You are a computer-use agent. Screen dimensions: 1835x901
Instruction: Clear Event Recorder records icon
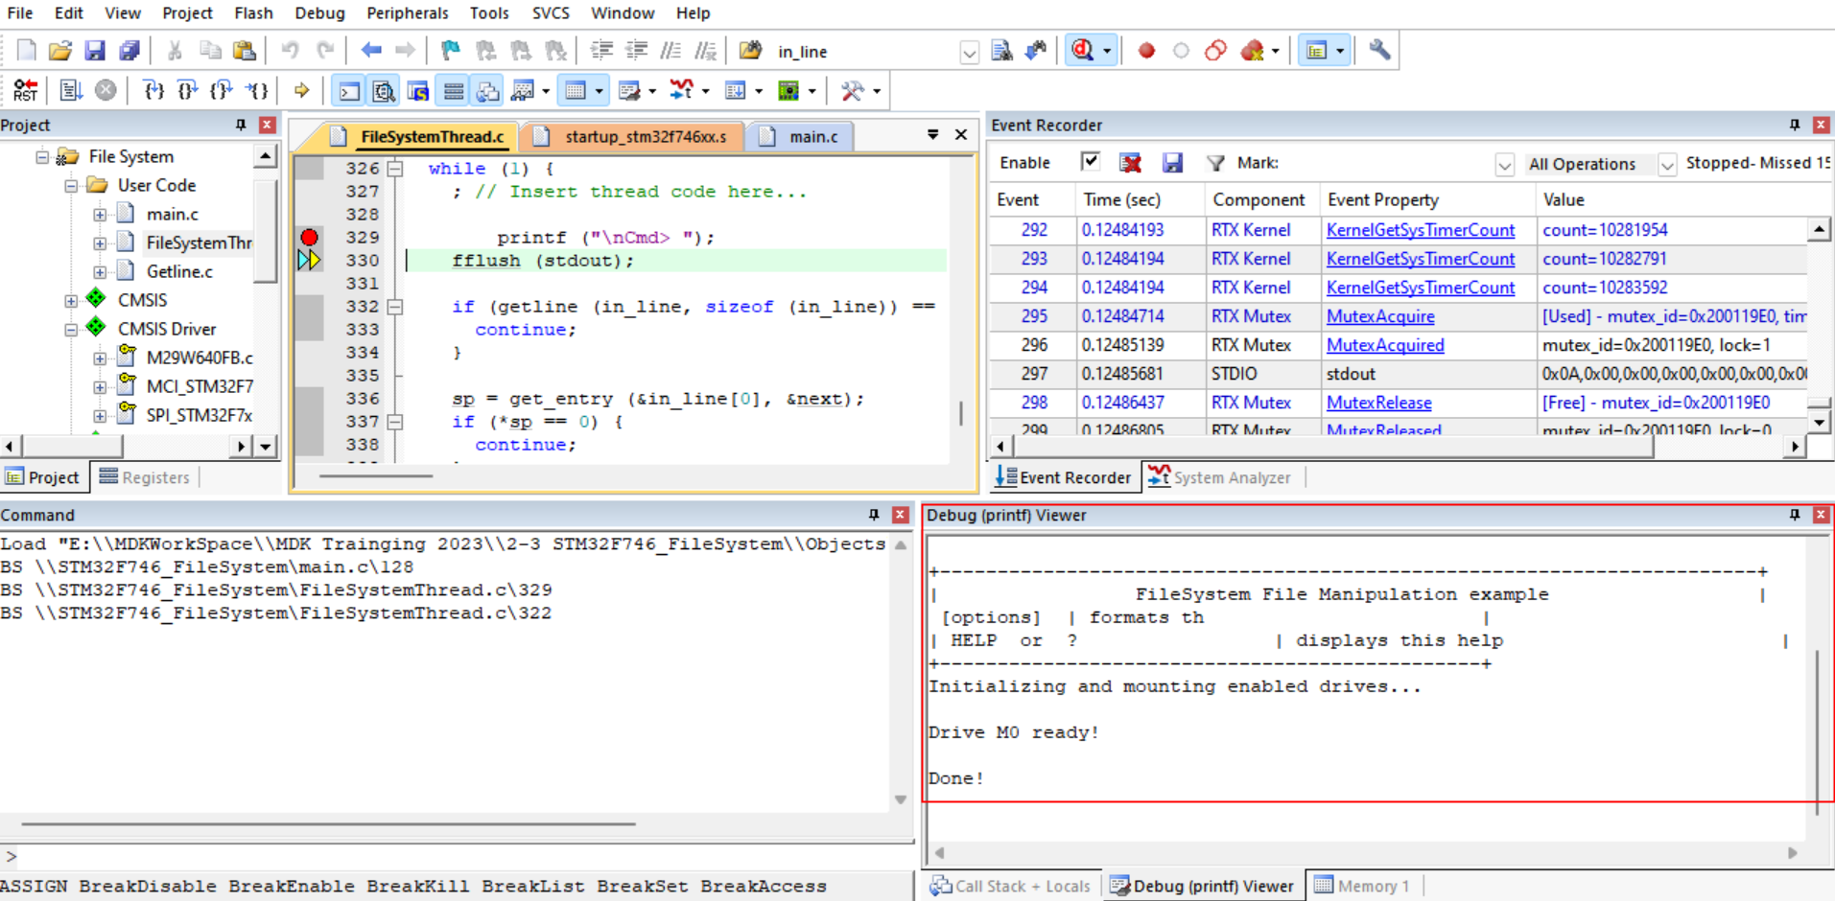tap(1130, 163)
